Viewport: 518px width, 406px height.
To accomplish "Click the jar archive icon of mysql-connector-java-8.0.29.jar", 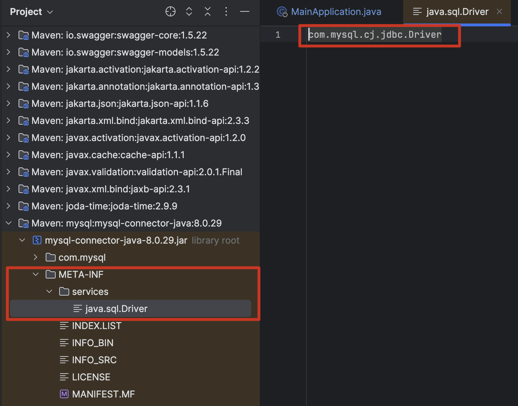I will (37, 240).
